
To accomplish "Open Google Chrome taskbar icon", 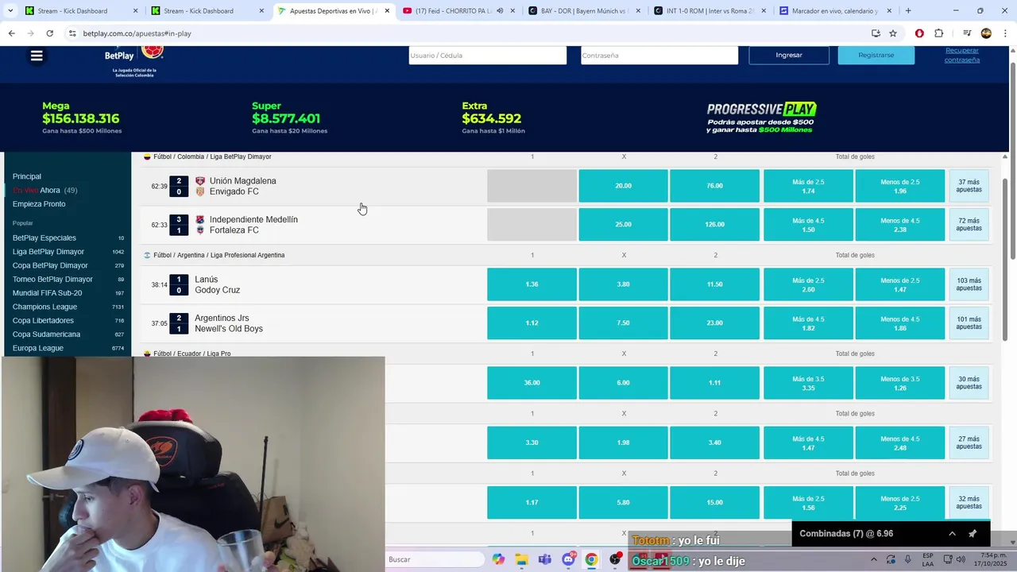I will [x=591, y=559].
